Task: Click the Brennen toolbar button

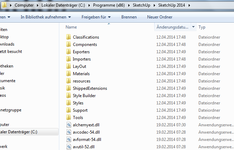Action: coord(129,17)
